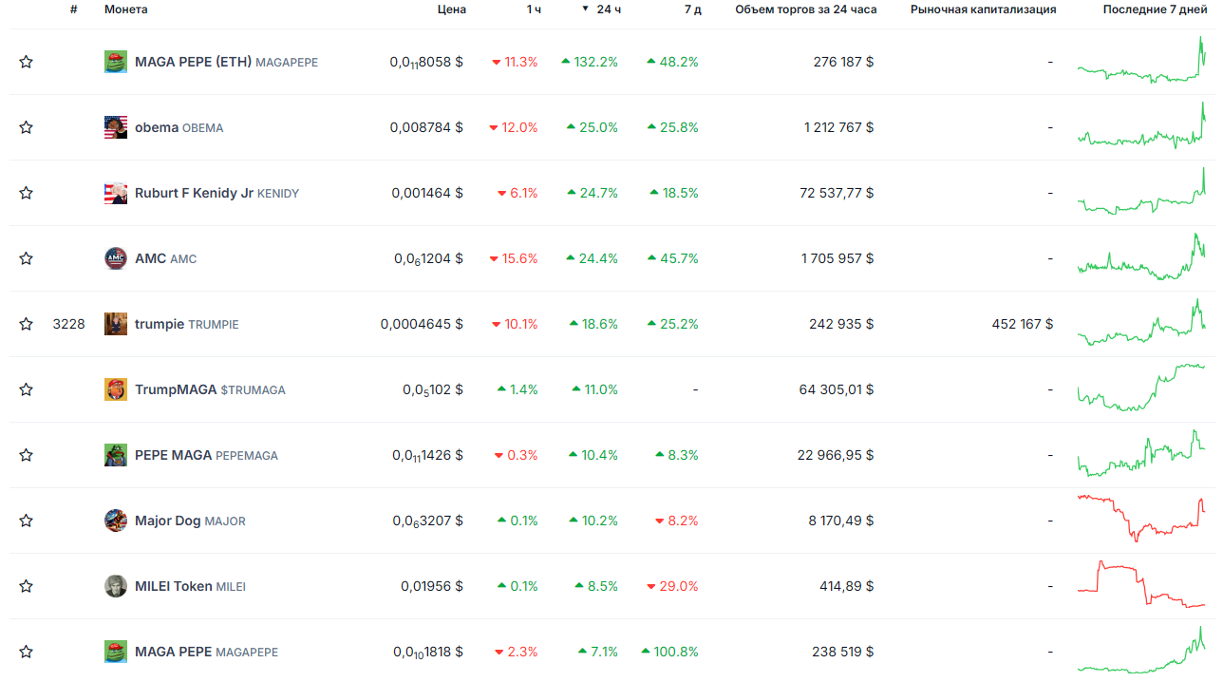1223x682 pixels.
Task: Sort by the # rank column header
Action: pyautogui.click(x=73, y=9)
